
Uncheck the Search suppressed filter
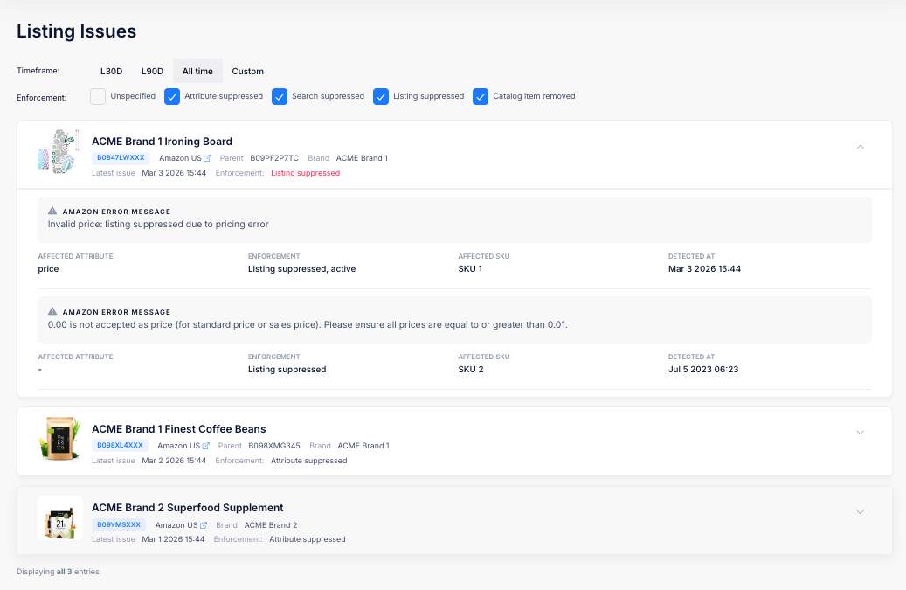[x=280, y=96]
